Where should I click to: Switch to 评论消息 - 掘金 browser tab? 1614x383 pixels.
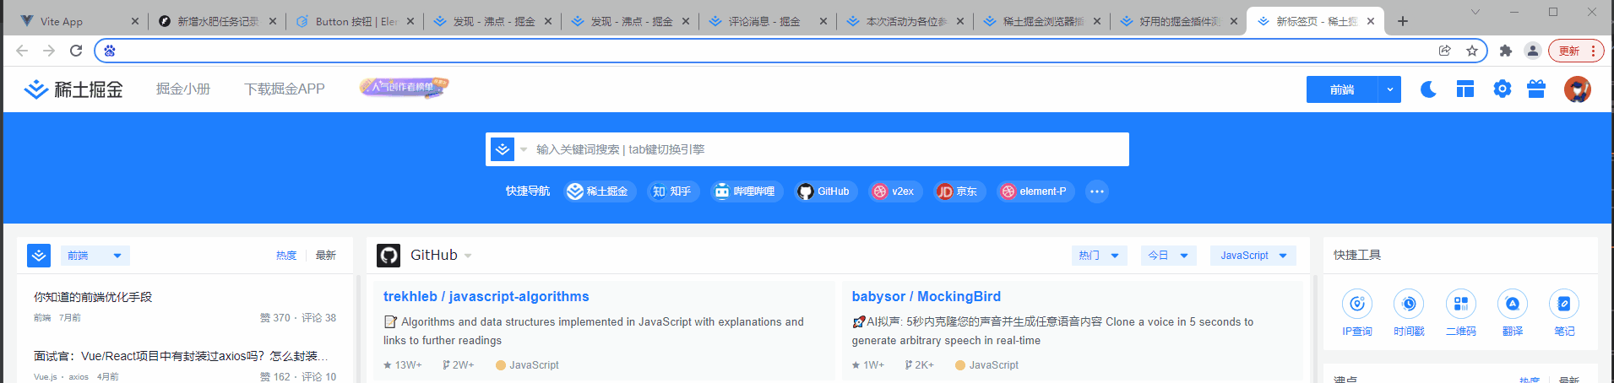(767, 21)
